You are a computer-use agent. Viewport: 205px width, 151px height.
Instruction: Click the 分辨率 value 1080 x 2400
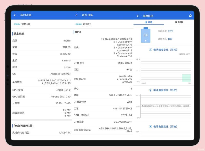pyautogui.click(x=63, y=103)
